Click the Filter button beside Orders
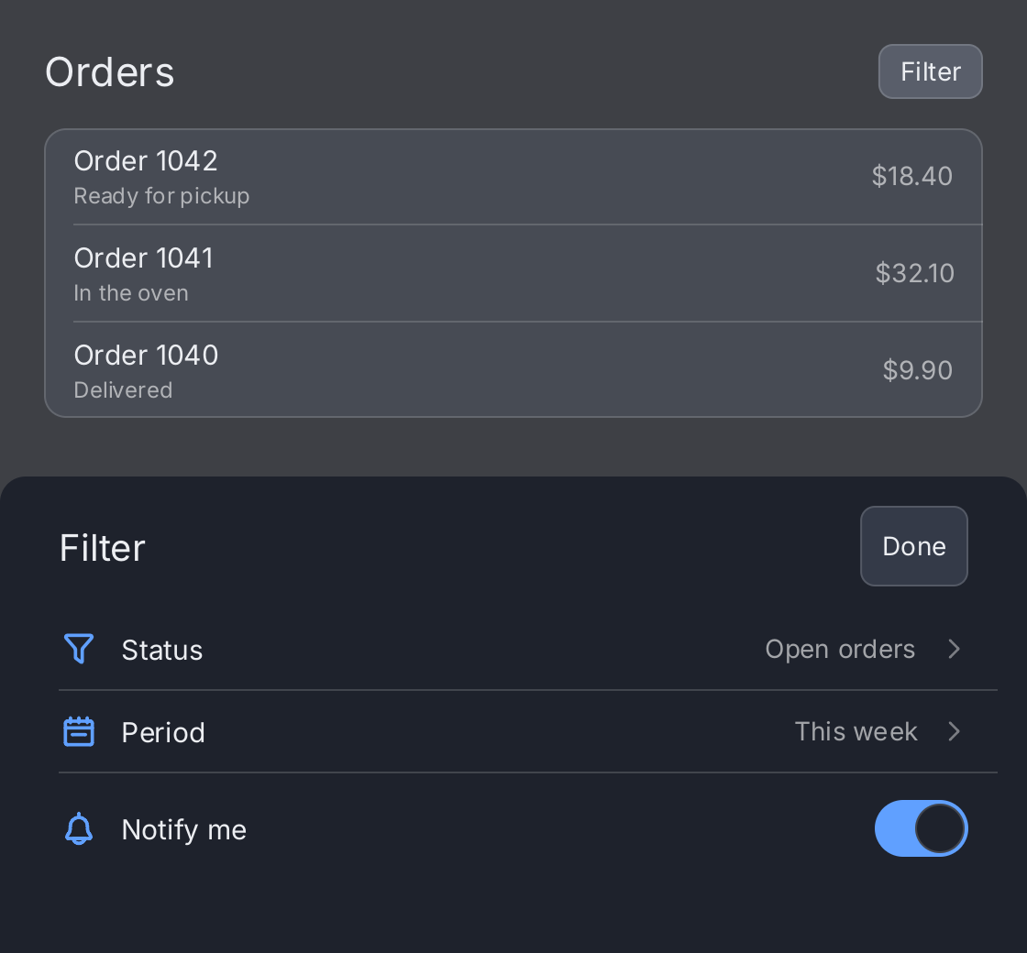The width and height of the screenshot is (1027, 953). pyautogui.click(x=930, y=71)
